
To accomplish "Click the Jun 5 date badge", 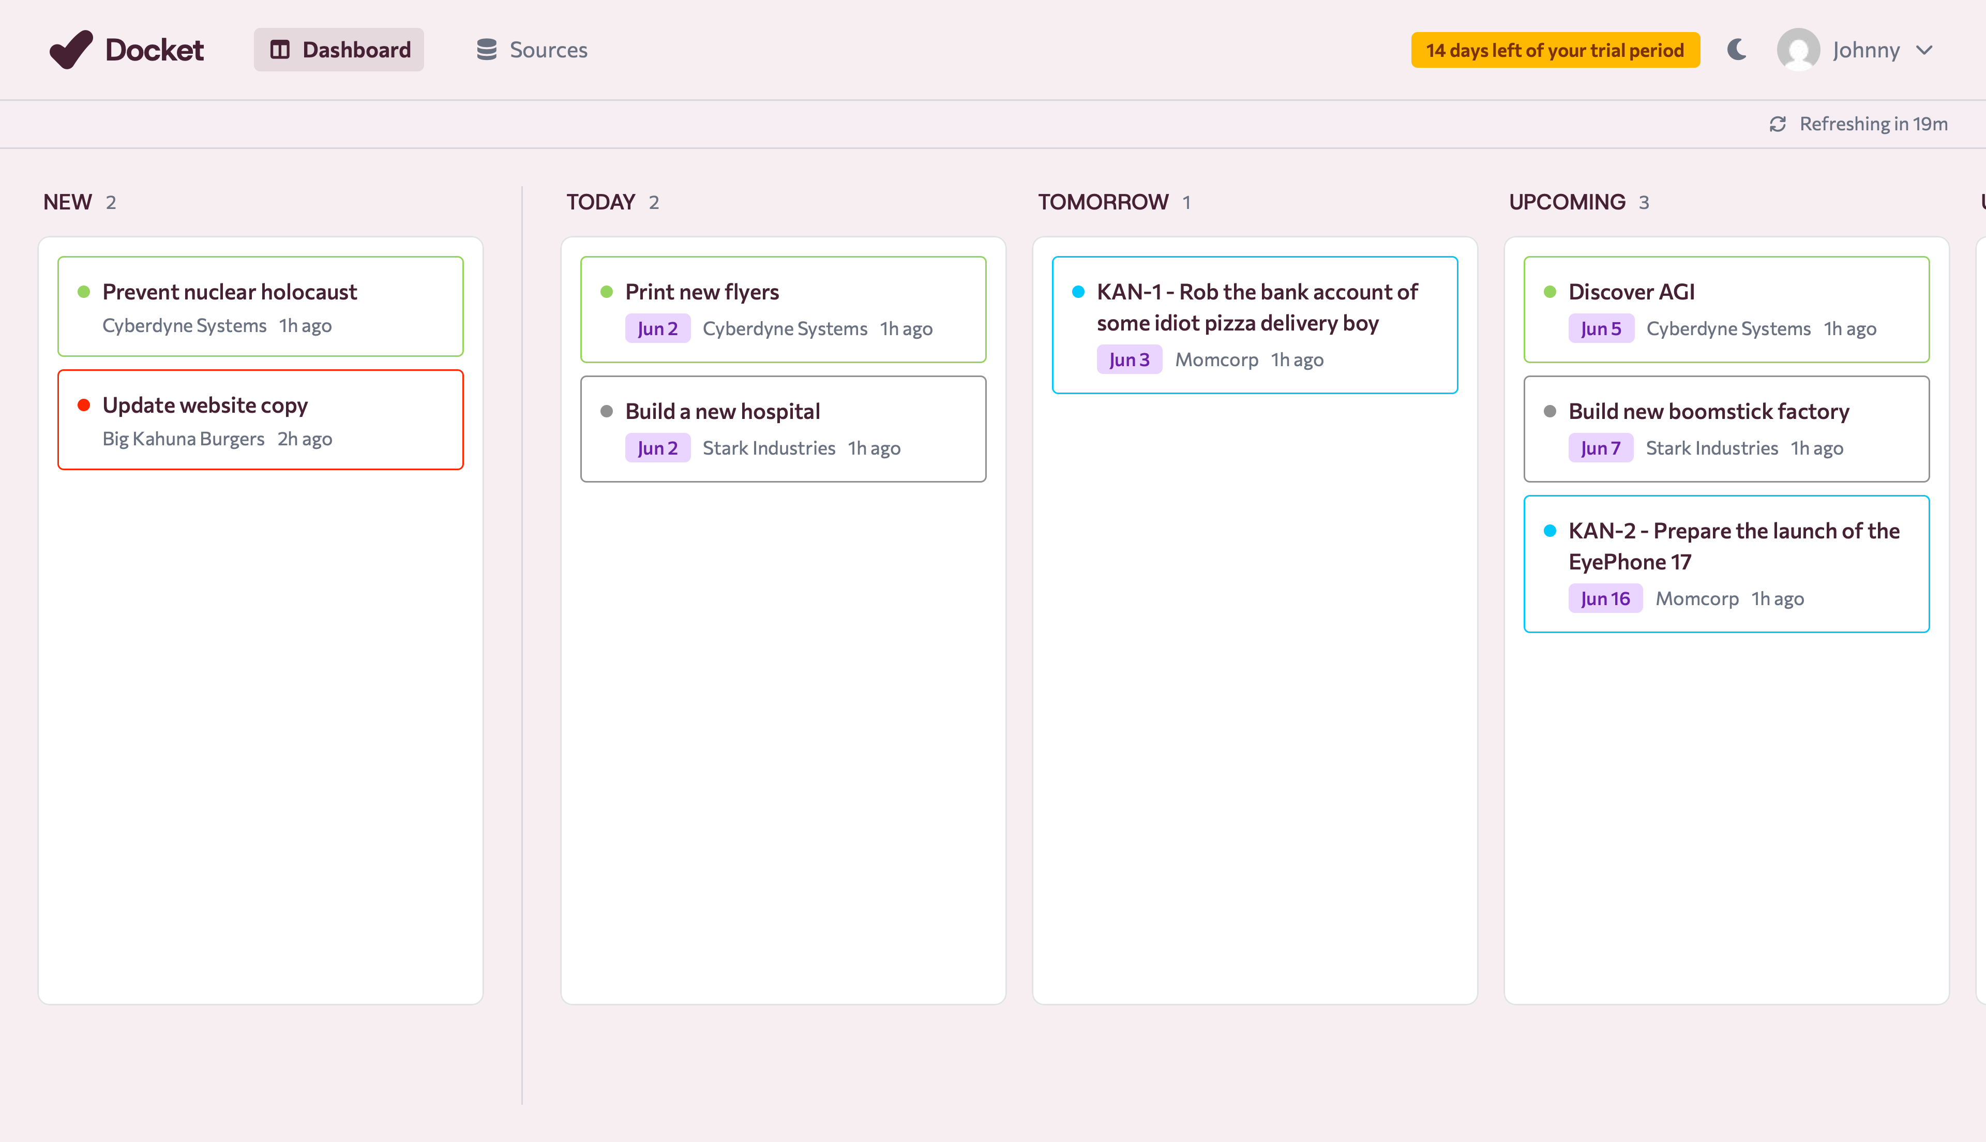I will click(1601, 328).
